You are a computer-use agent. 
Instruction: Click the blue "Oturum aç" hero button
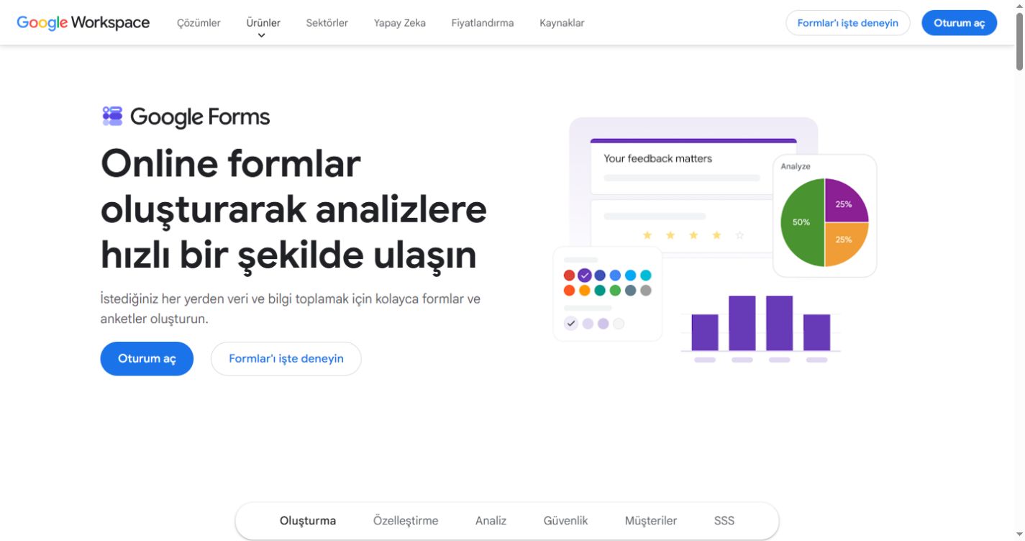pos(147,358)
